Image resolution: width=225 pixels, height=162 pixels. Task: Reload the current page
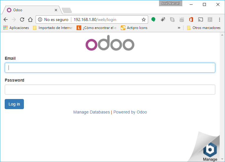click(22, 20)
